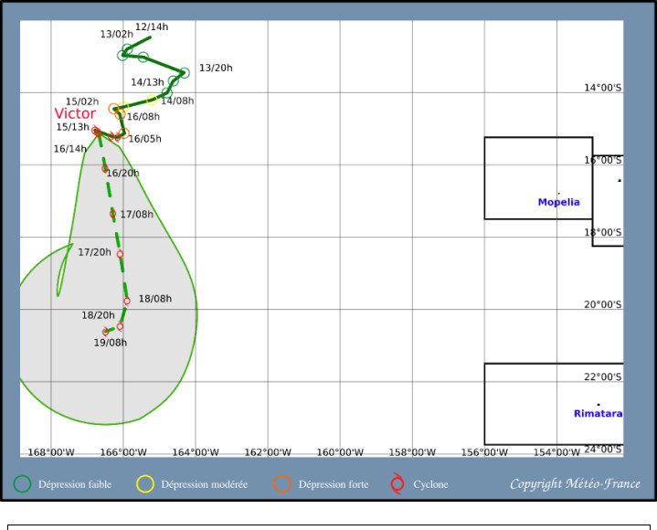Screen dimensions: 657x530
Task: Click the 22°00'S latitude label
Action: (x=603, y=376)
